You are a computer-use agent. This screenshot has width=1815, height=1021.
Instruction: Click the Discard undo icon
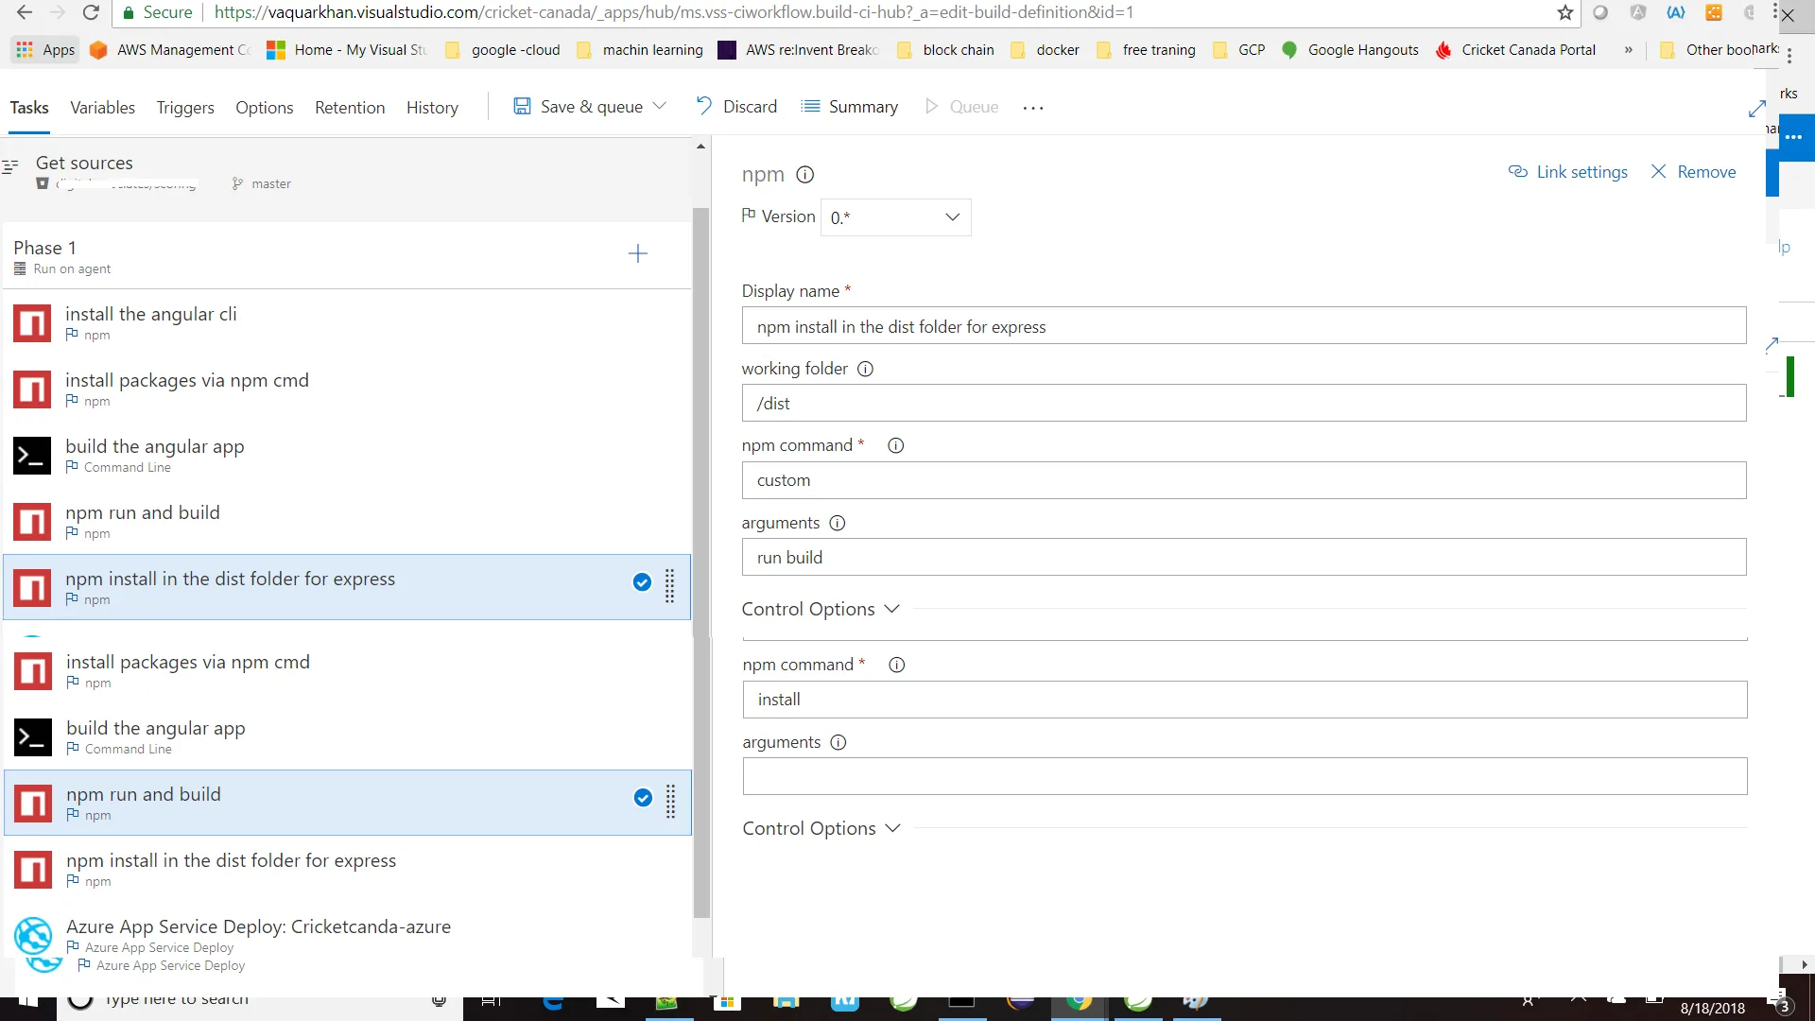[704, 106]
